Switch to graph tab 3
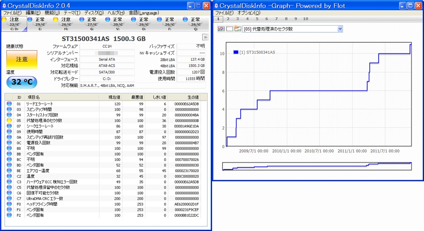The width and height of the screenshot is (424, 231). [237, 19]
